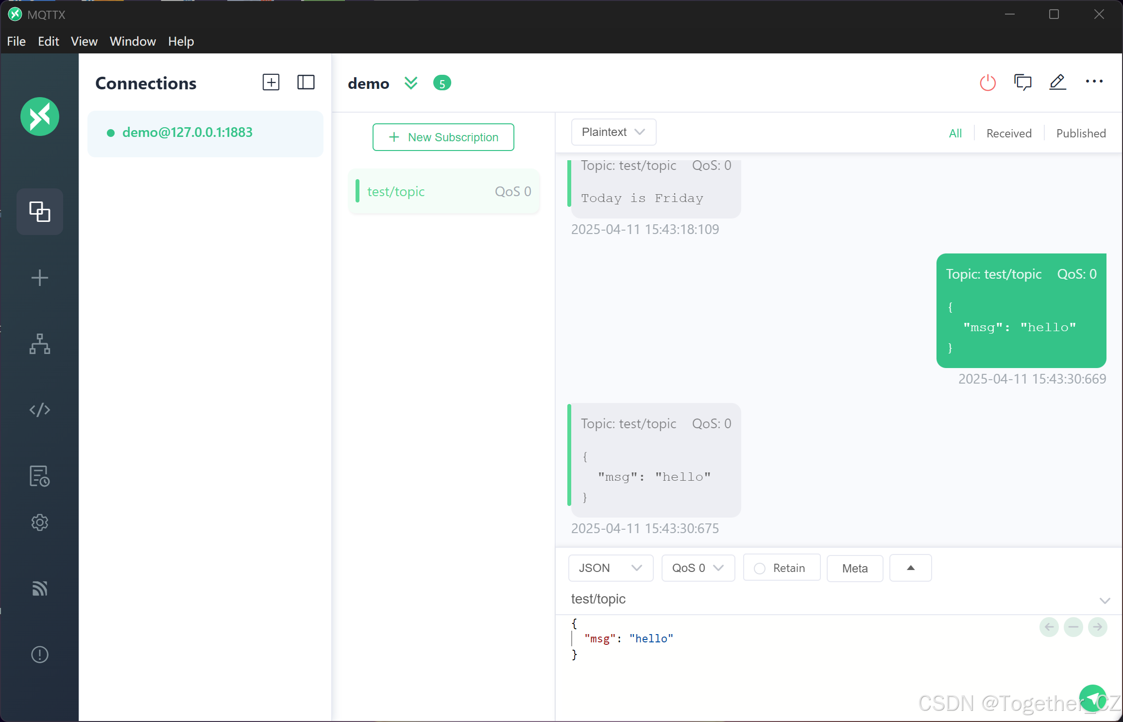Viewport: 1123px width, 722px height.
Task: Click the red disconnect power icon
Action: click(987, 83)
